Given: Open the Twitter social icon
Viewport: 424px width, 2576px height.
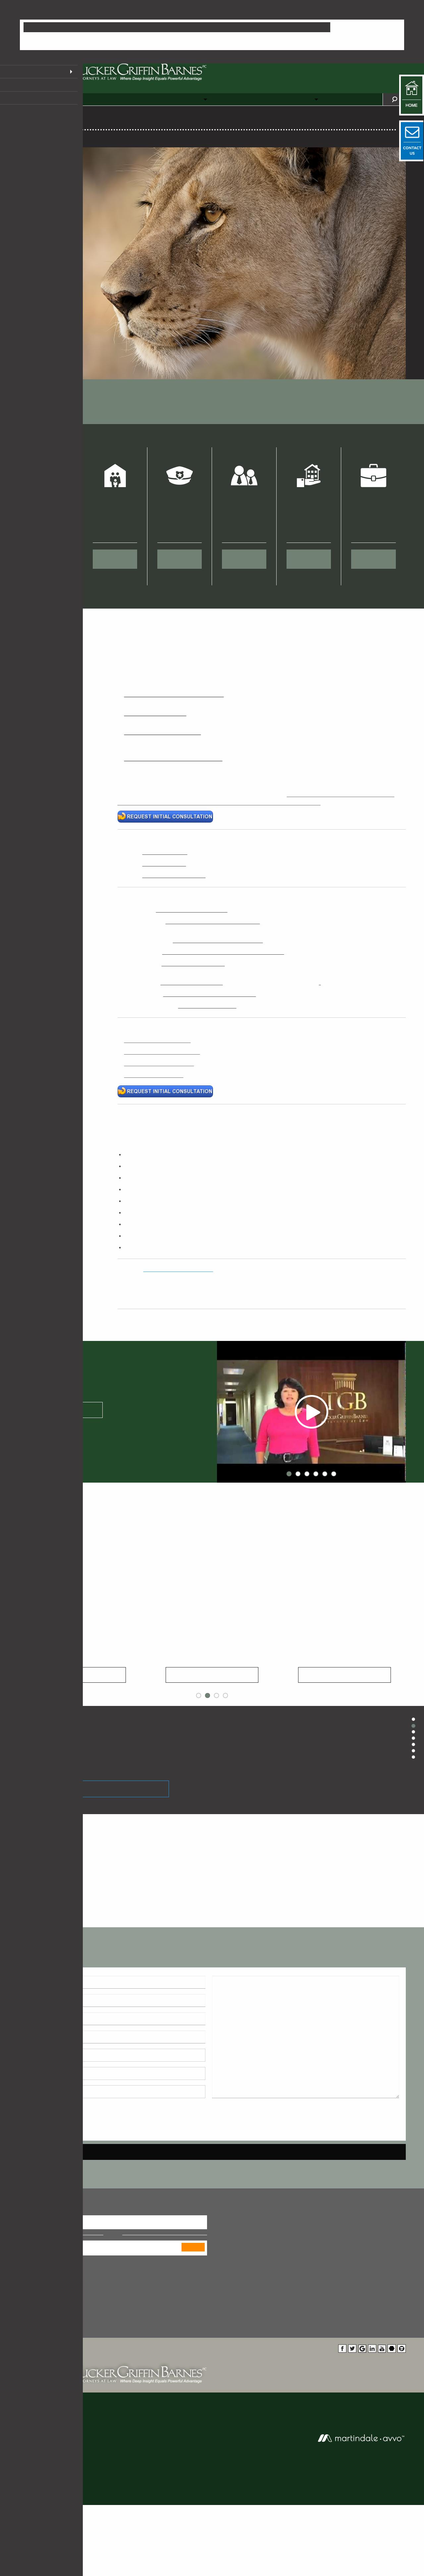Looking at the screenshot, I should (x=352, y=2349).
